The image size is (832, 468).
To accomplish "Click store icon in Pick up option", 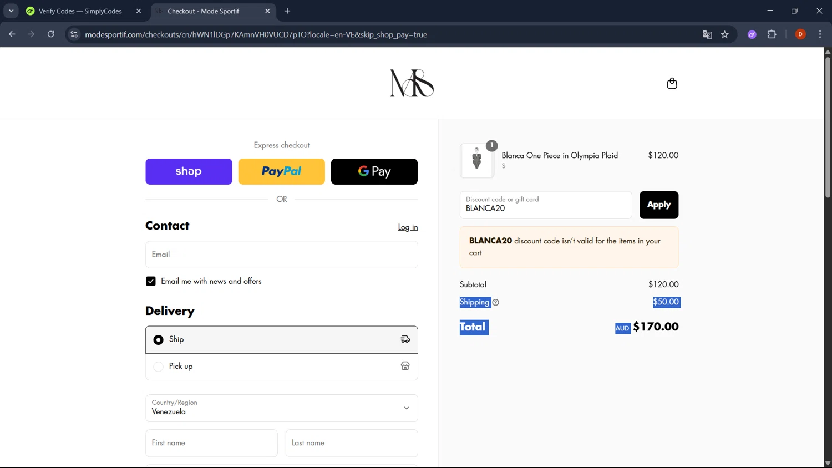I will 405,366.
